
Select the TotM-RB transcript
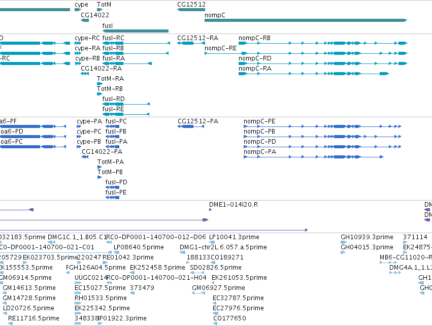(x=99, y=94)
